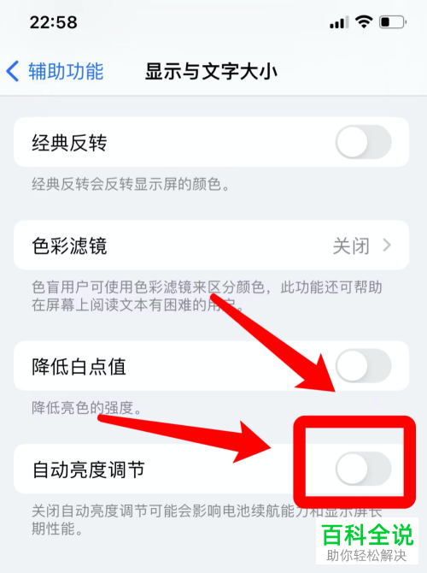Tap the 色盲用户可使用色彩滤镜 description text

click(x=207, y=296)
